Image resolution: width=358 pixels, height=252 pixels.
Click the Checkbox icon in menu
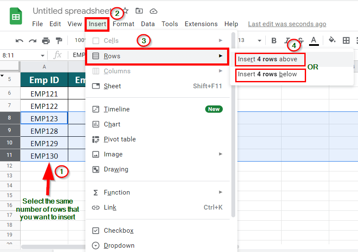96,231
